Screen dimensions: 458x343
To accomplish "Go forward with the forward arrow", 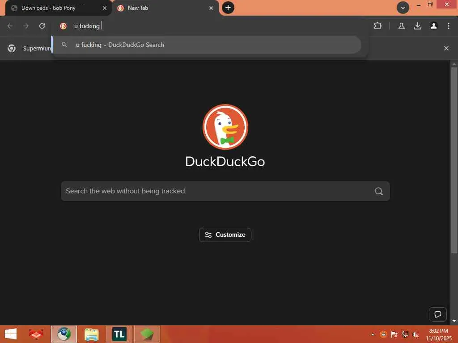I will 26,26.
